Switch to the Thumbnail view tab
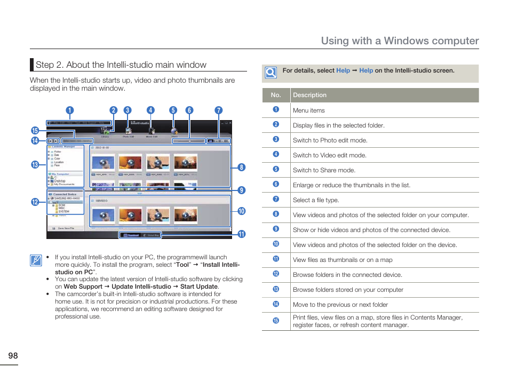 pyautogui.click(x=131, y=235)
